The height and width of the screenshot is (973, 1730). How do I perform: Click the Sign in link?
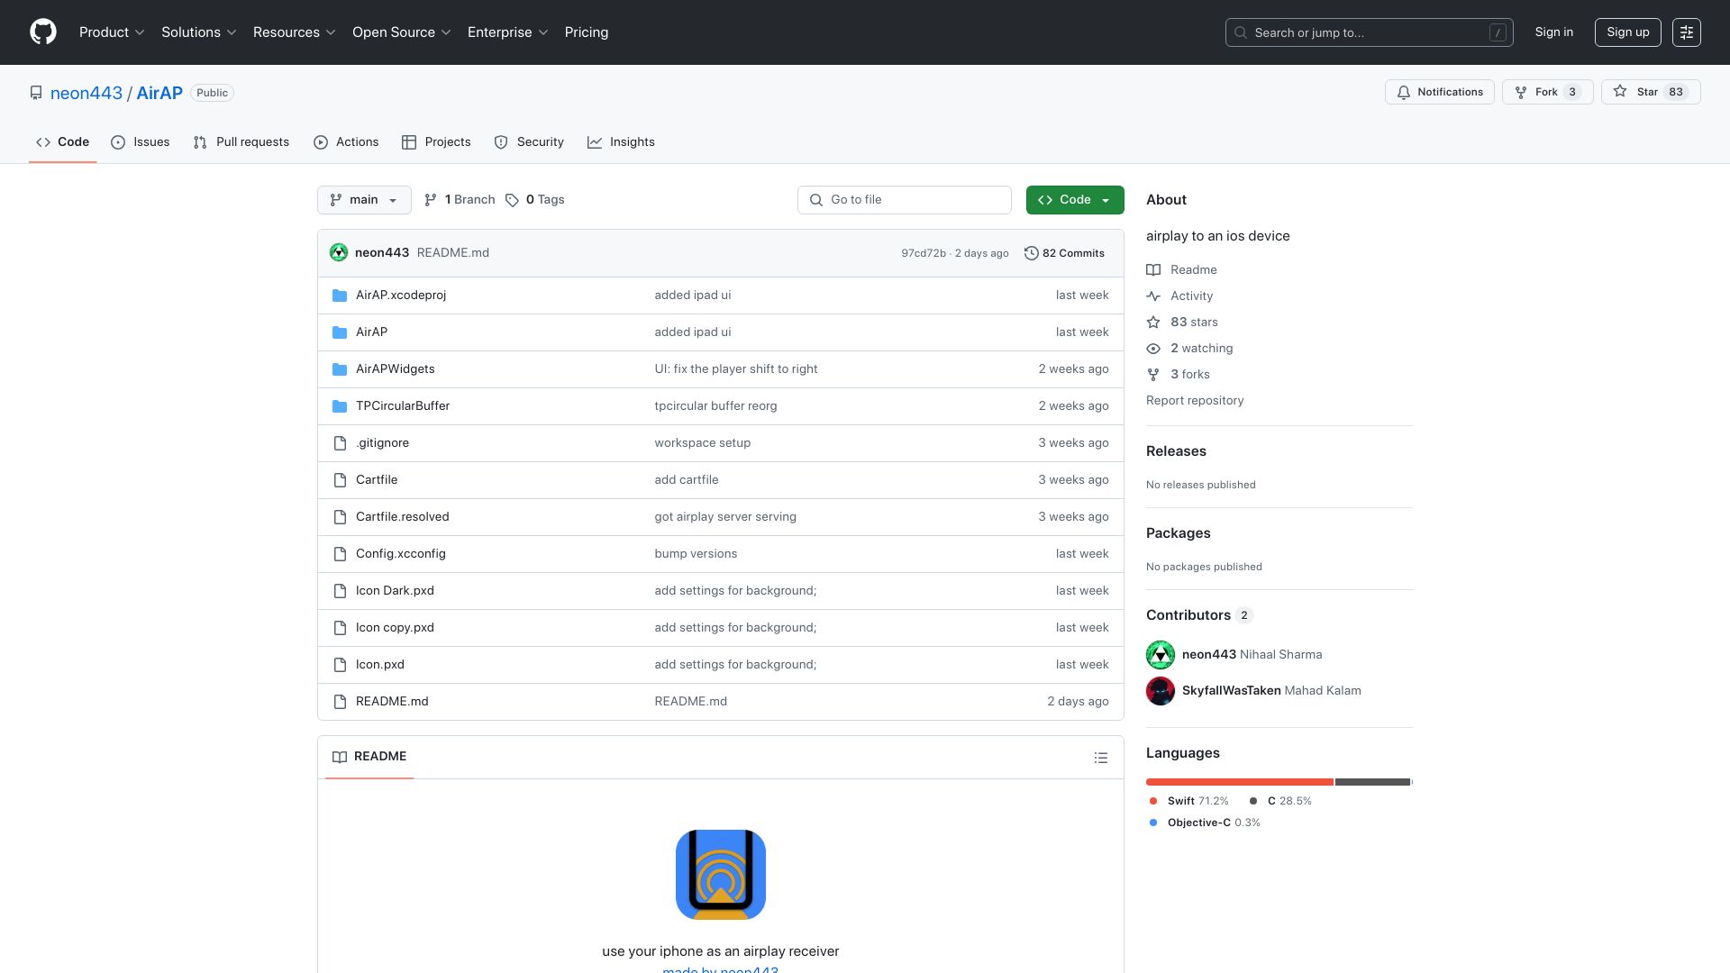pos(1554,32)
